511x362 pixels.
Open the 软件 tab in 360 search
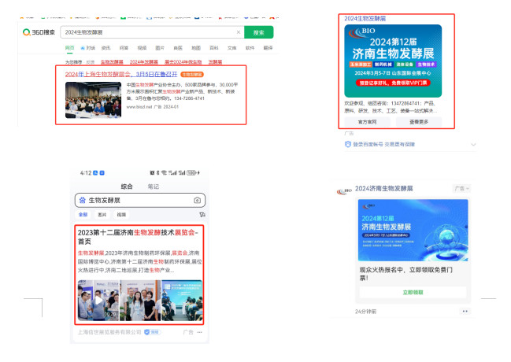250,48
